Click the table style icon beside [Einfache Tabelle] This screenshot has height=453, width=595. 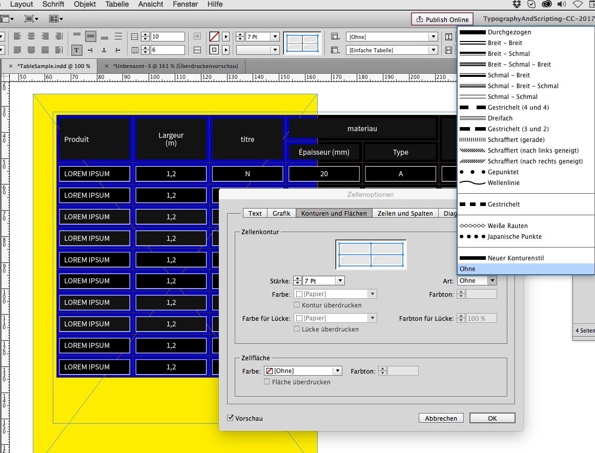coord(335,50)
